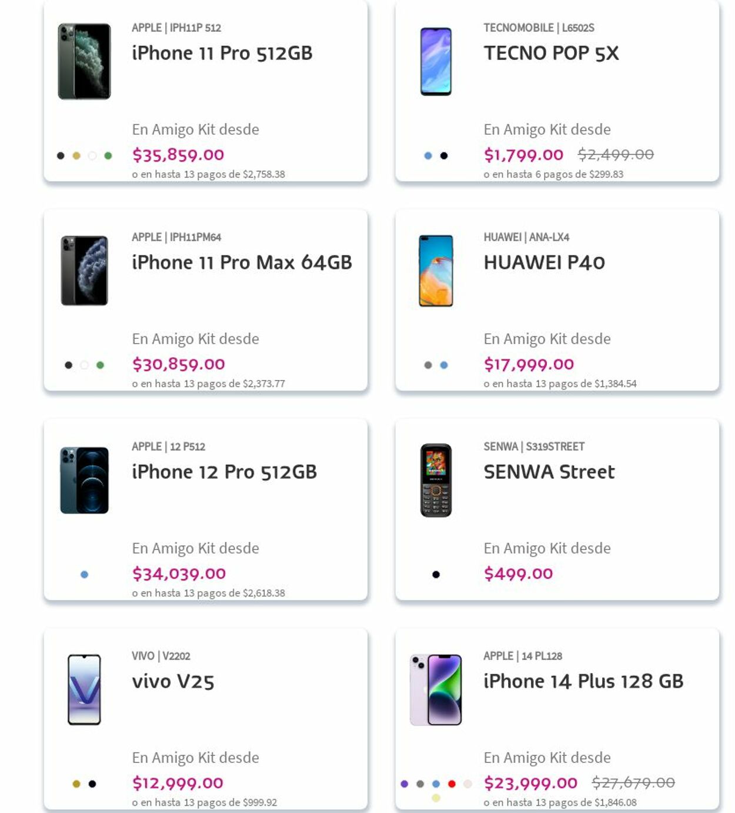
Task: Pick blue color swatch for TECNO POP 5X
Action: 428,156
